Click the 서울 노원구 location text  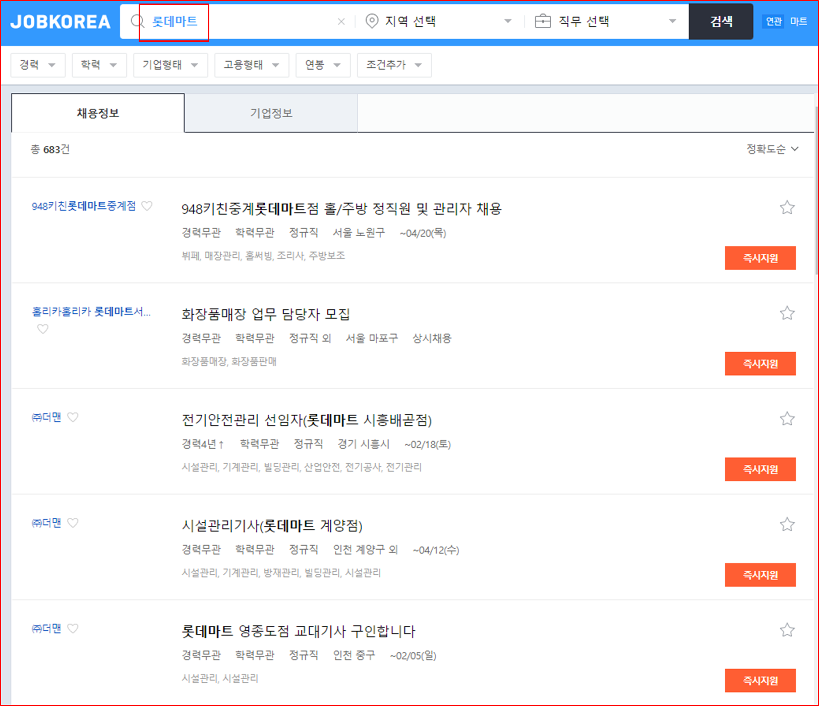click(x=359, y=233)
